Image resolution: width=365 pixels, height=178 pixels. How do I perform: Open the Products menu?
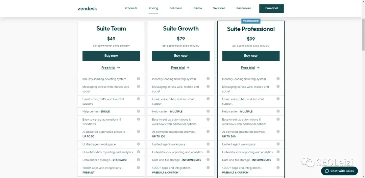(x=131, y=8)
